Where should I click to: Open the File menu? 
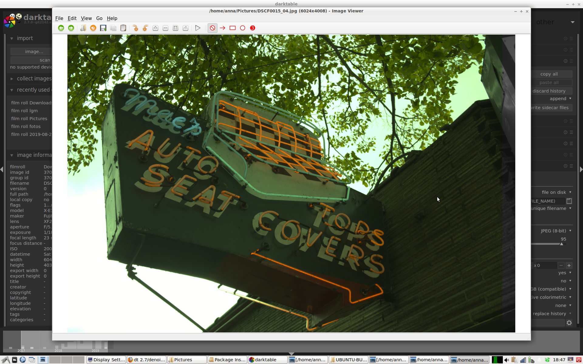pos(59,18)
